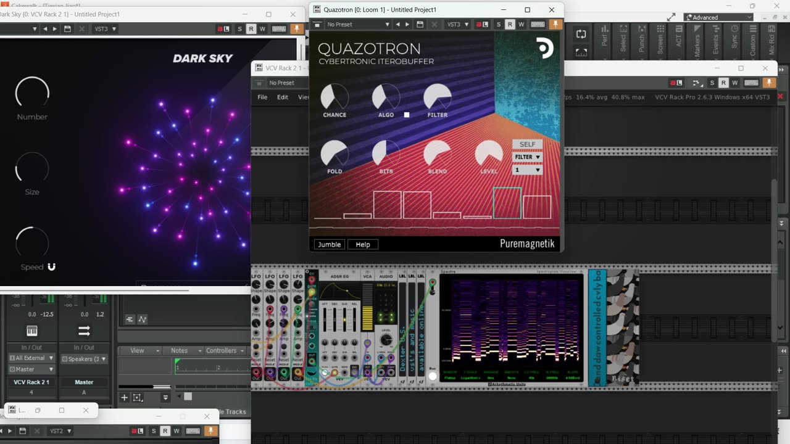
Task: Click the FILTER knob in Quazotron
Action: point(438,97)
